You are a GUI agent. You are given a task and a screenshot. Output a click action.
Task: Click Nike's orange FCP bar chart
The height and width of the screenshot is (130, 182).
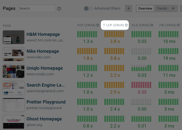click(x=87, y=51)
